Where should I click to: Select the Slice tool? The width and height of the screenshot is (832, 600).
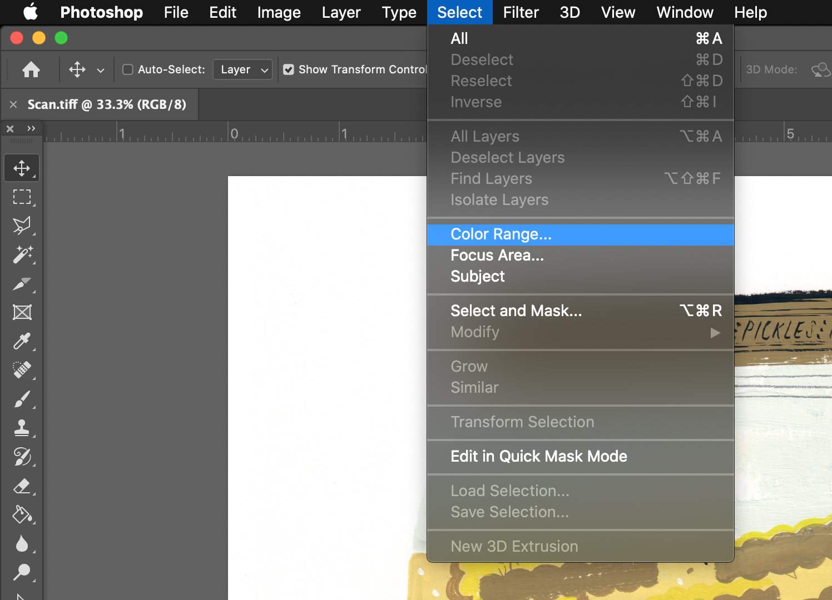tap(22, 284)
